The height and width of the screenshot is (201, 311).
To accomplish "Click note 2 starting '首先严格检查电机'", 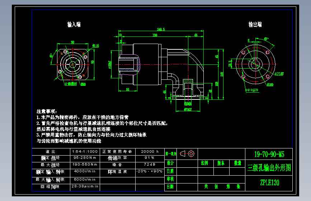I will tap(102, 123).
